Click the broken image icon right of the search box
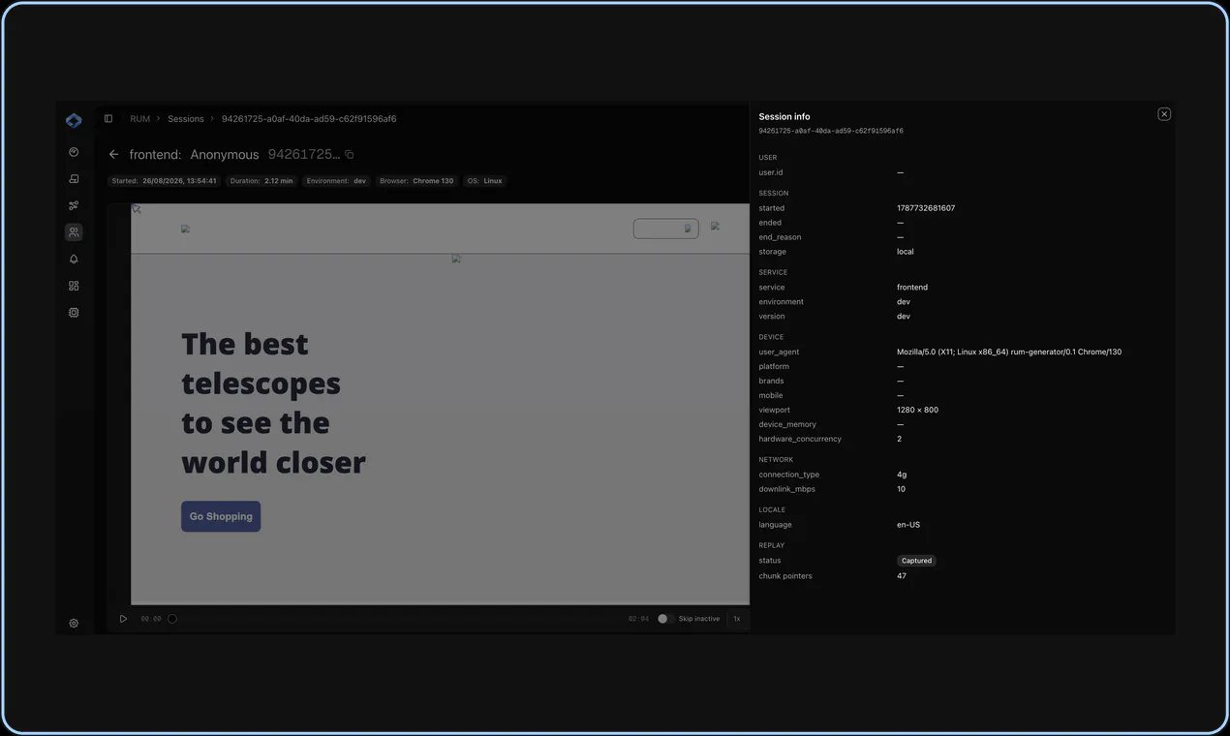Viewport: 1230px width, 736px height. pyautogui.click(x=715, y=227)
